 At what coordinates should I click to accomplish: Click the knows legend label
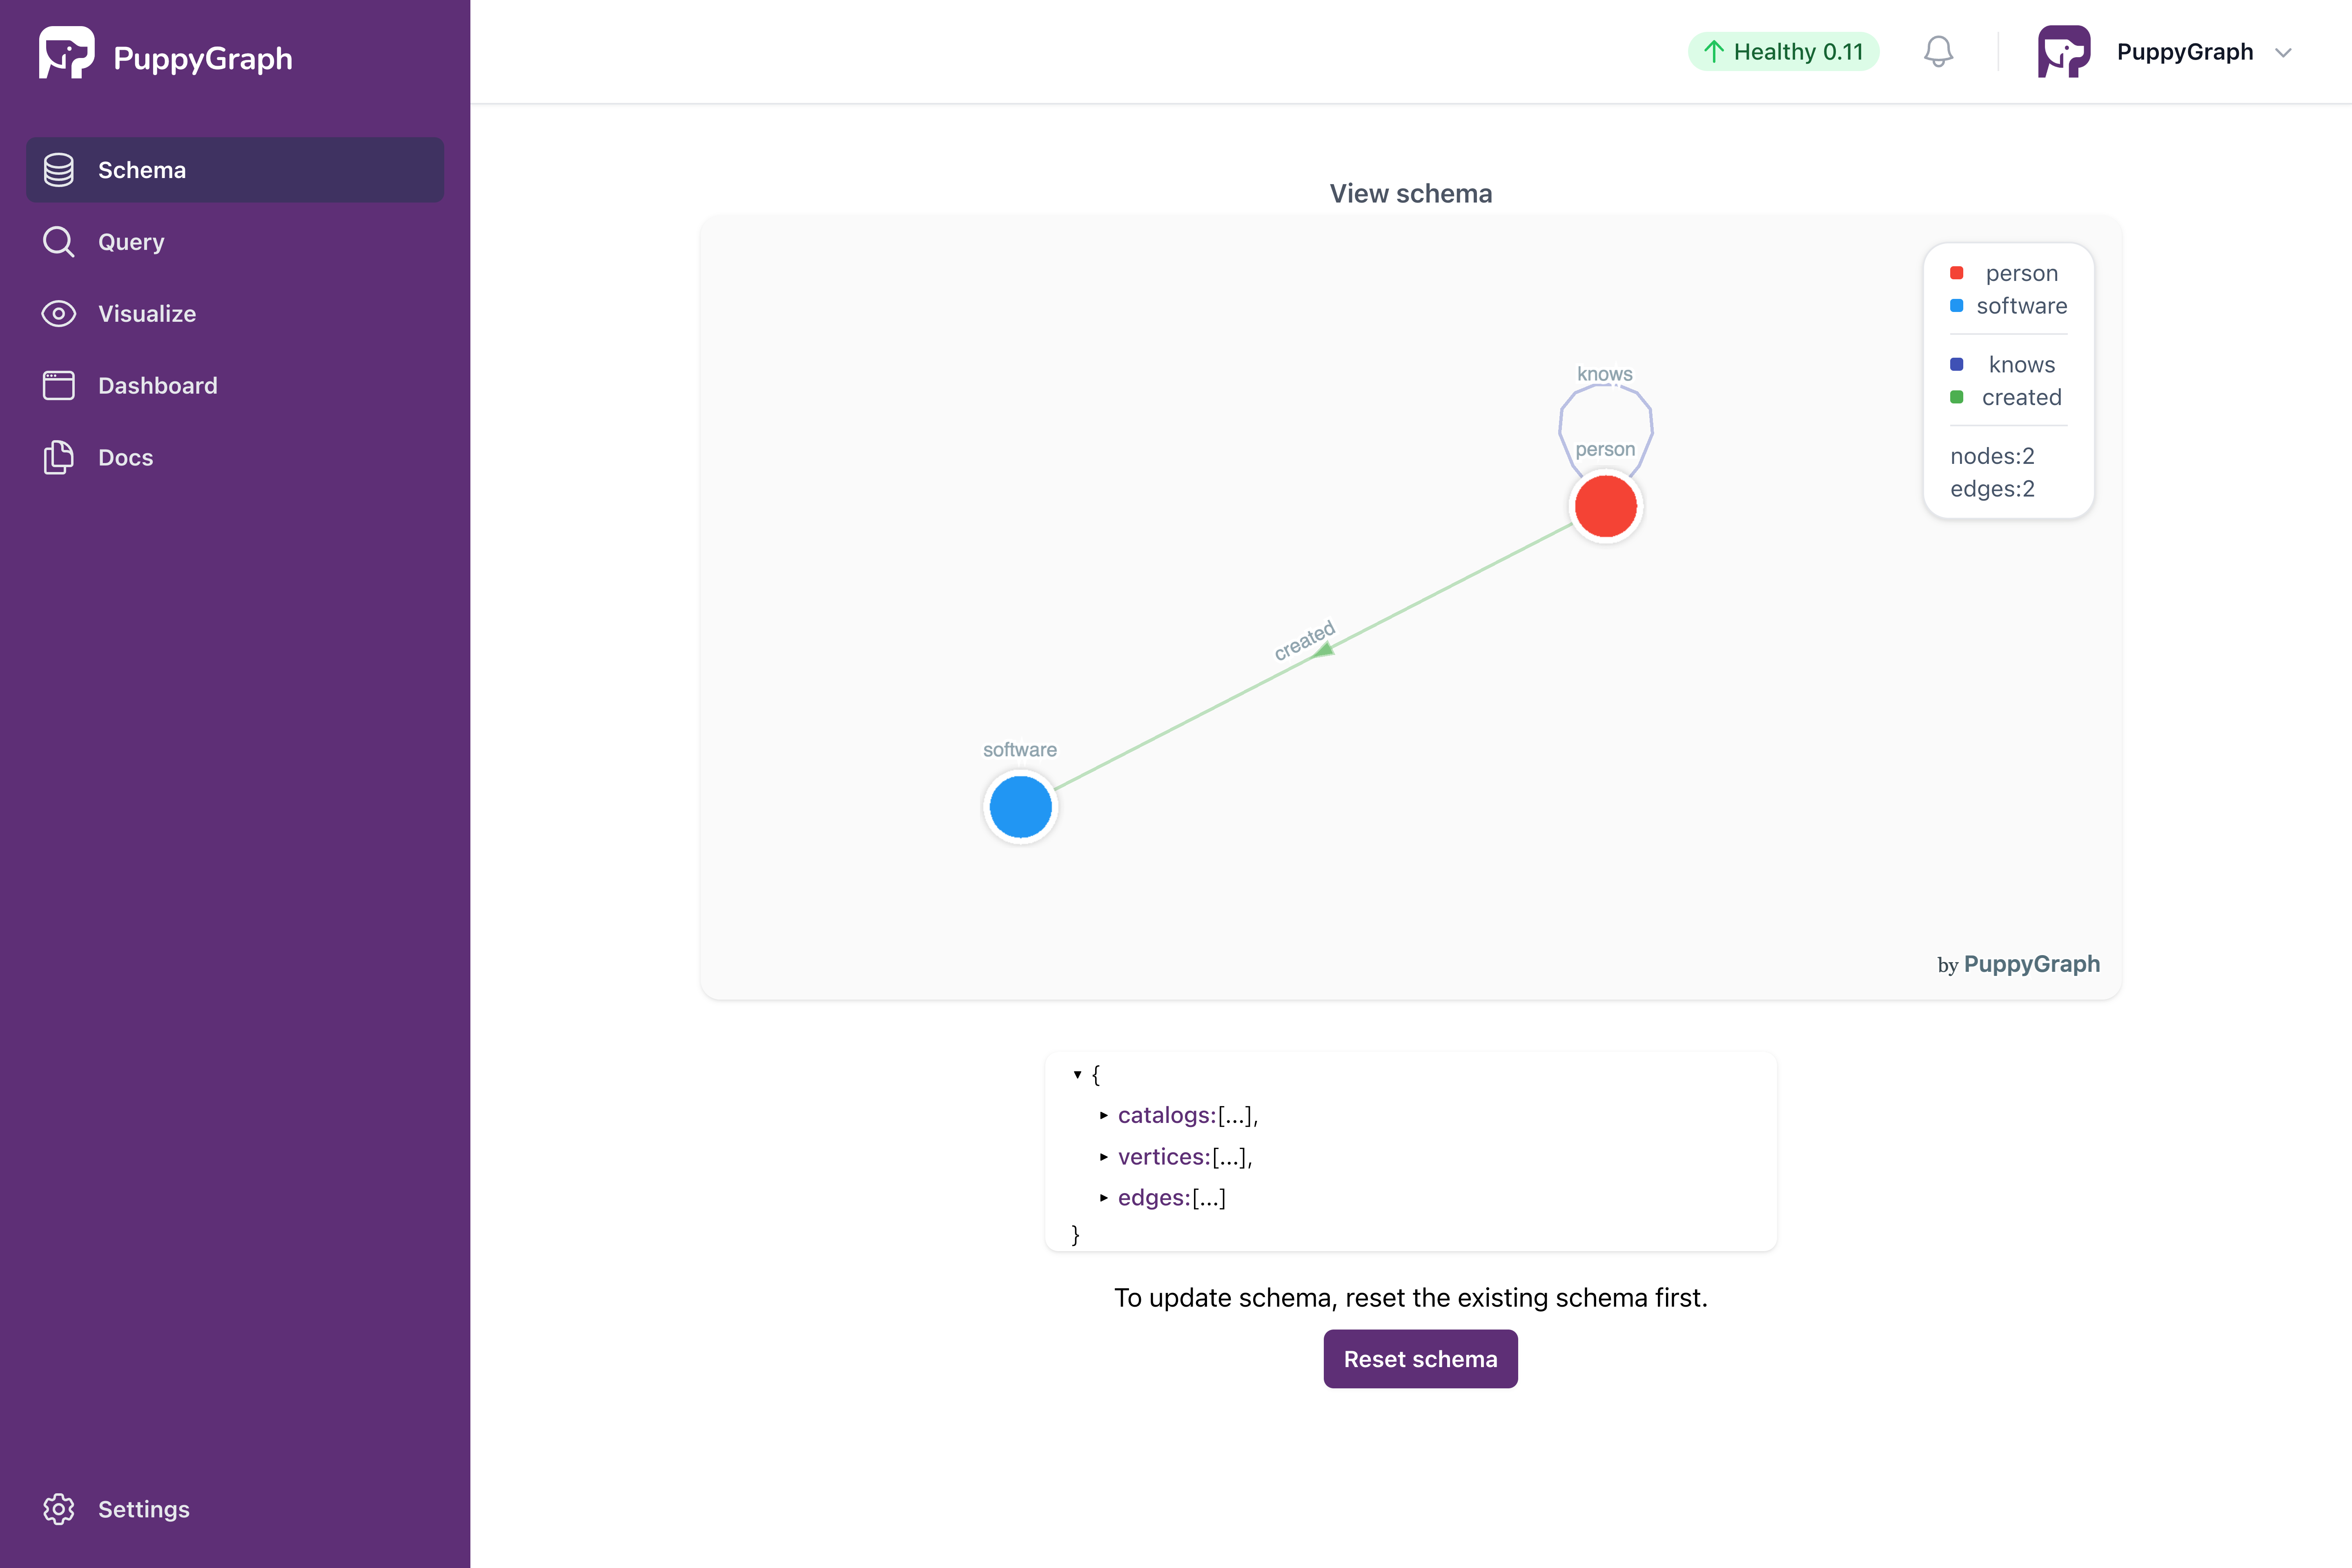(x=2022, y=365)
